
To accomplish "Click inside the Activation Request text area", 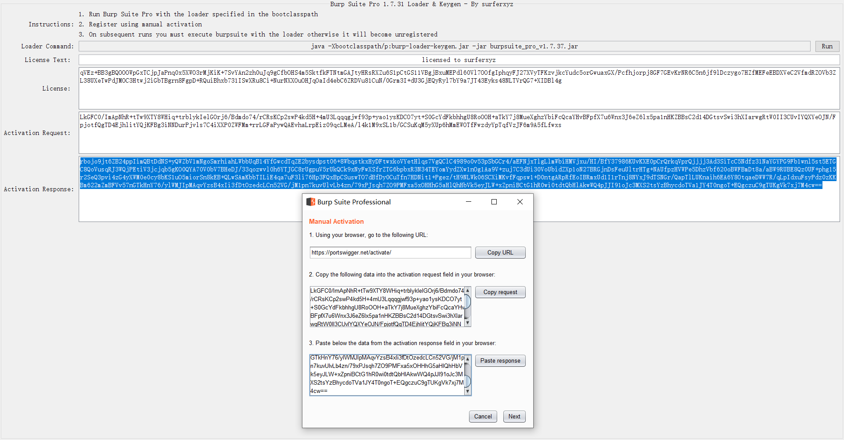I will 459,133.
